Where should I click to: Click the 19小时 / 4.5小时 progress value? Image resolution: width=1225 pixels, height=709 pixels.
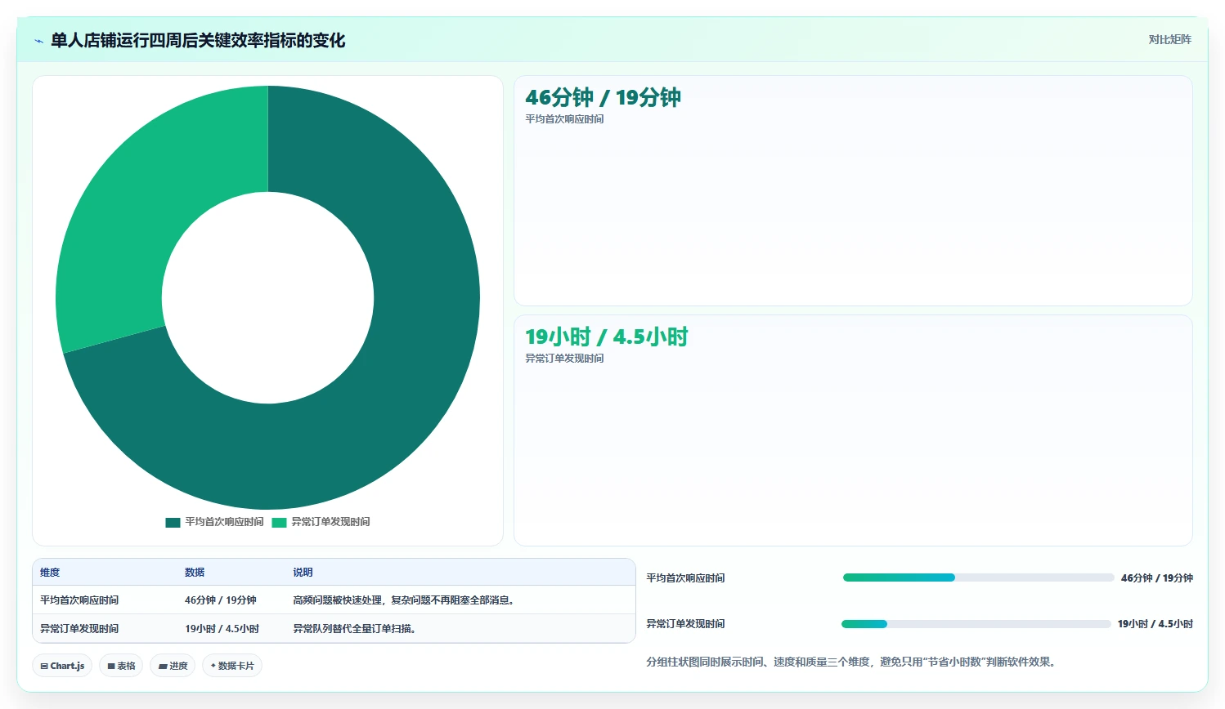1155,624
